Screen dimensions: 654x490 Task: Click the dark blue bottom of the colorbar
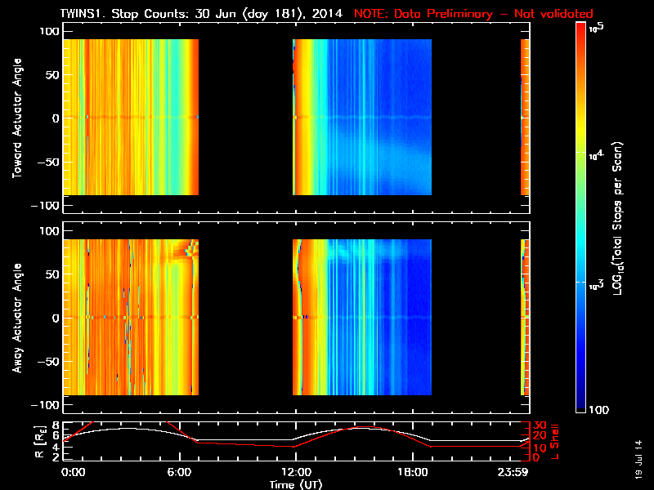point(580,404)
